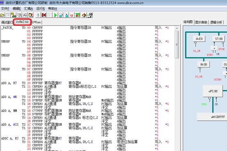Open the 文件F menu
This screenshot has width=227, height=151.
coord(5,9)
